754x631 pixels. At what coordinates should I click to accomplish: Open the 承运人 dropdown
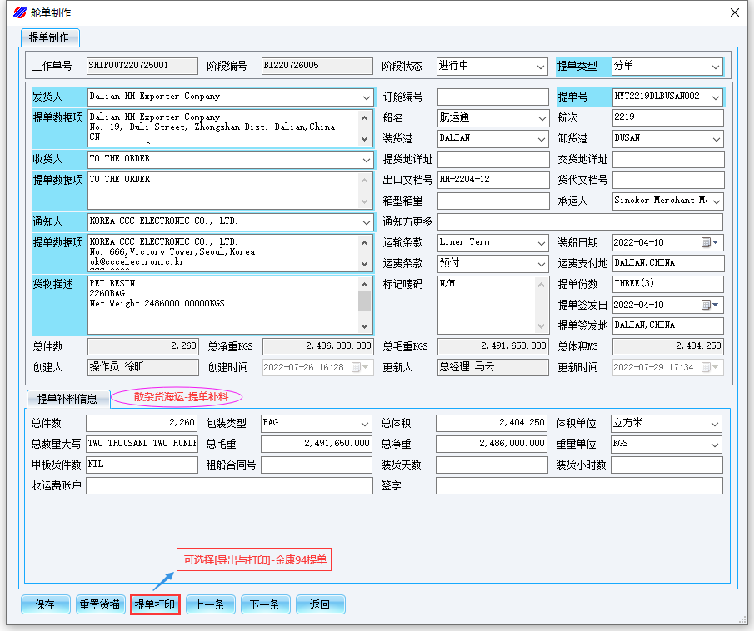pyautogui.click(x=717, y=201)
